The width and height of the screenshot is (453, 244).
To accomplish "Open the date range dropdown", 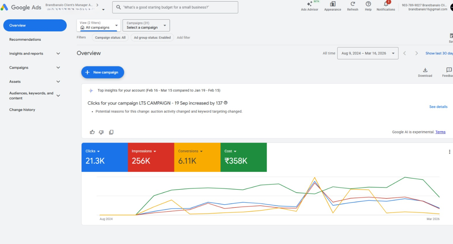I will pos(368,53).
